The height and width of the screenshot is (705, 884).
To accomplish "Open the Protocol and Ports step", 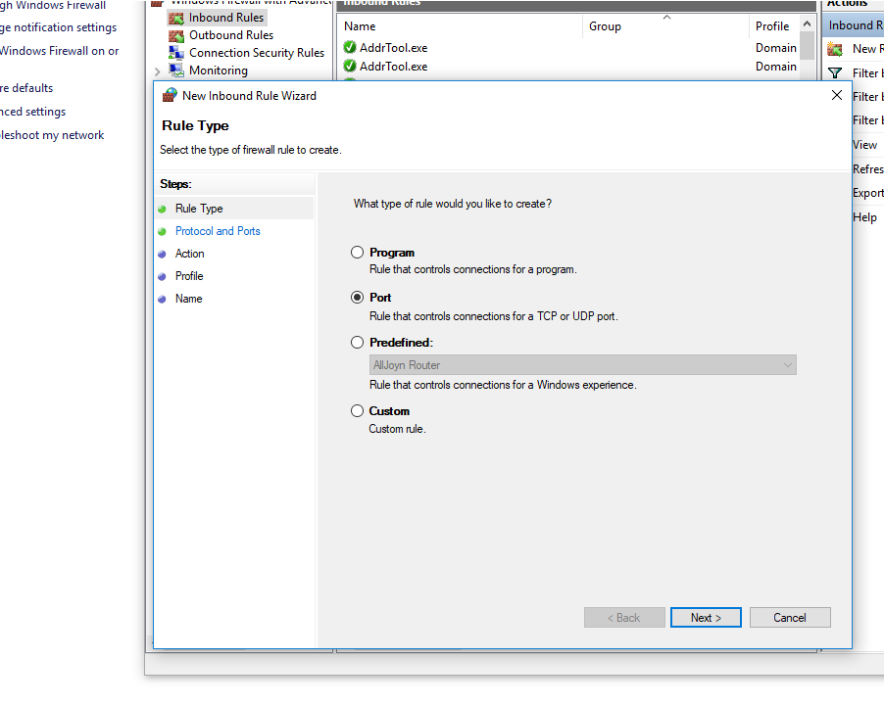I will click(218, 231).
